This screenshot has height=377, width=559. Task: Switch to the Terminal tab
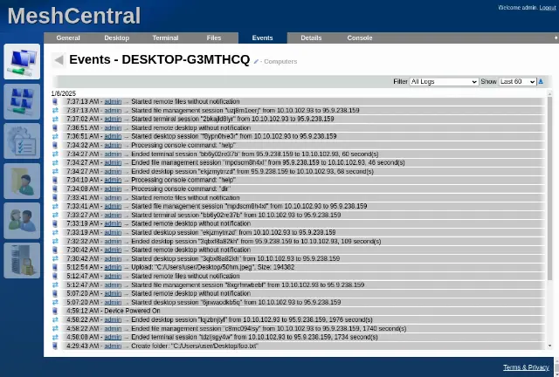pos(165,38)
